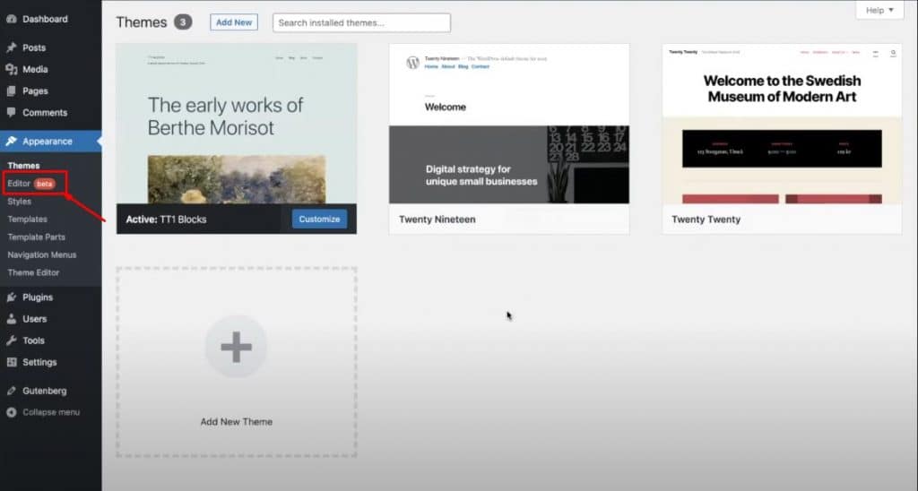The height and width of the screenshot is (491, 918).
Task: Click the Dashboard gauge icon
Action: click(11, 20)
